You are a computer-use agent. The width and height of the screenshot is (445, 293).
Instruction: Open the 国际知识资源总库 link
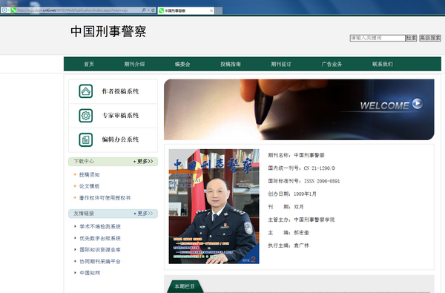tap(100, 249)
